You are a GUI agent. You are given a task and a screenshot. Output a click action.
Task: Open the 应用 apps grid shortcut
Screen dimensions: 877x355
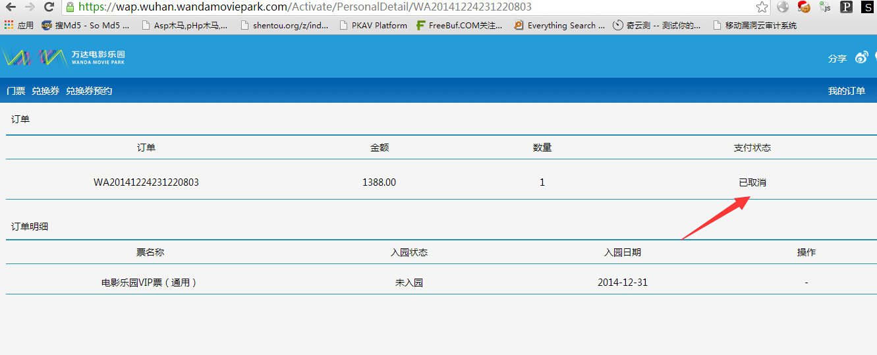(19, 26)
